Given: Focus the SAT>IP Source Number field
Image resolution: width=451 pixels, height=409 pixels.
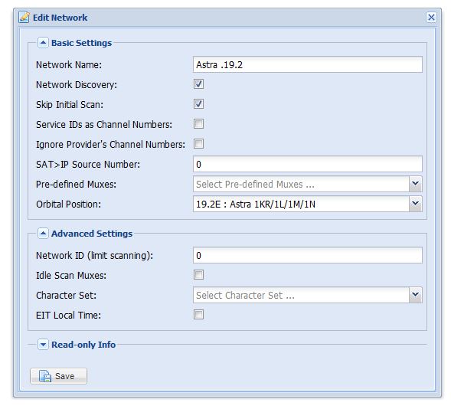Looking at the screenshot, I should point(308,164).
